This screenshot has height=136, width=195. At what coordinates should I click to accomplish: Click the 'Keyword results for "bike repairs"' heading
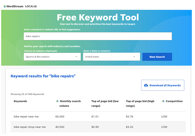tap(43, 76)
